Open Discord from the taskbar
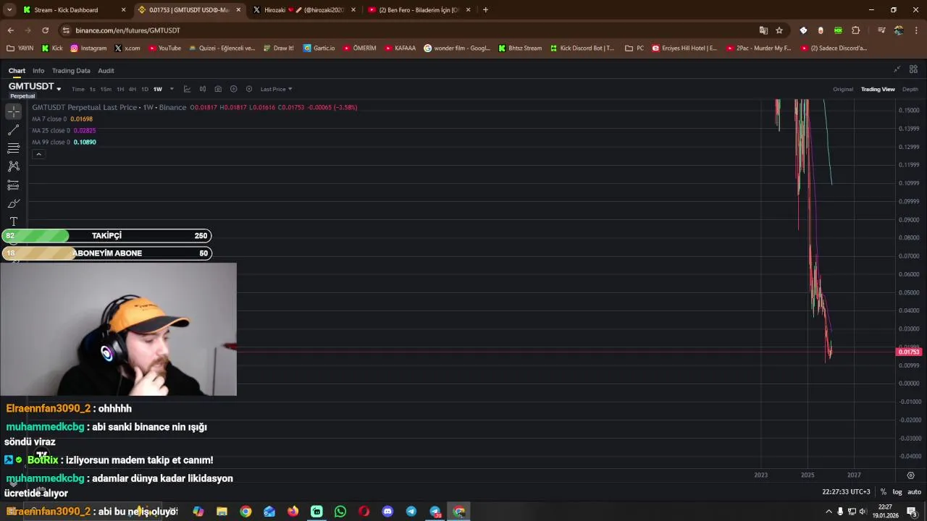 click(387, 512)
